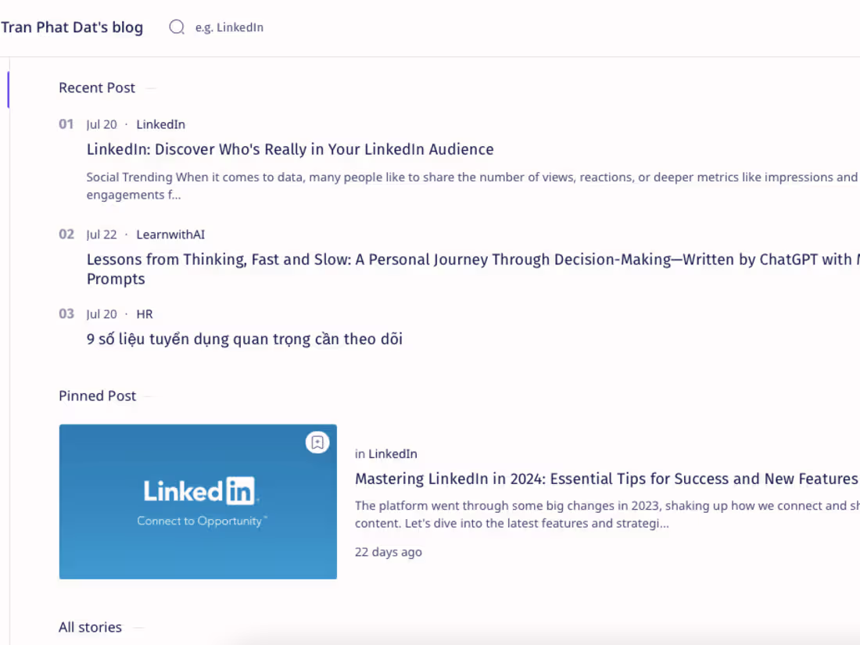
Task: Click the 'Pinned Post' section heading
Action: 97,396
